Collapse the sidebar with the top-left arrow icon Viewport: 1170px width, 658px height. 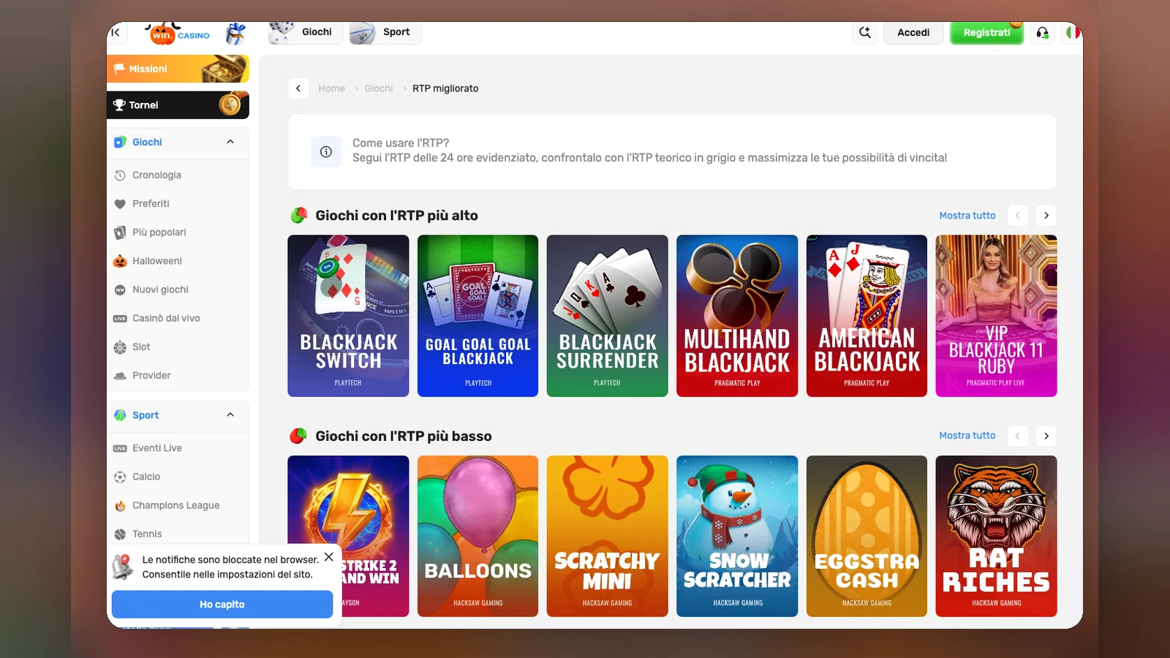(116, 32)
